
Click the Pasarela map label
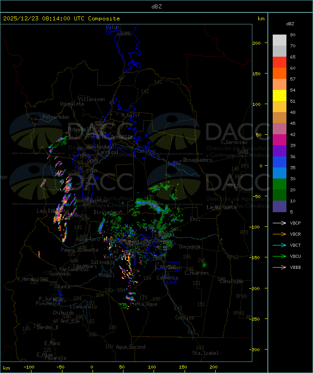point(56,358)
